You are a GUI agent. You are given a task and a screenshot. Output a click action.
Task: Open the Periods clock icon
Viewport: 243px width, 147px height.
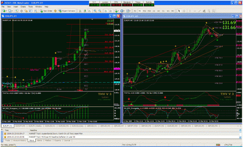[122, 11]
